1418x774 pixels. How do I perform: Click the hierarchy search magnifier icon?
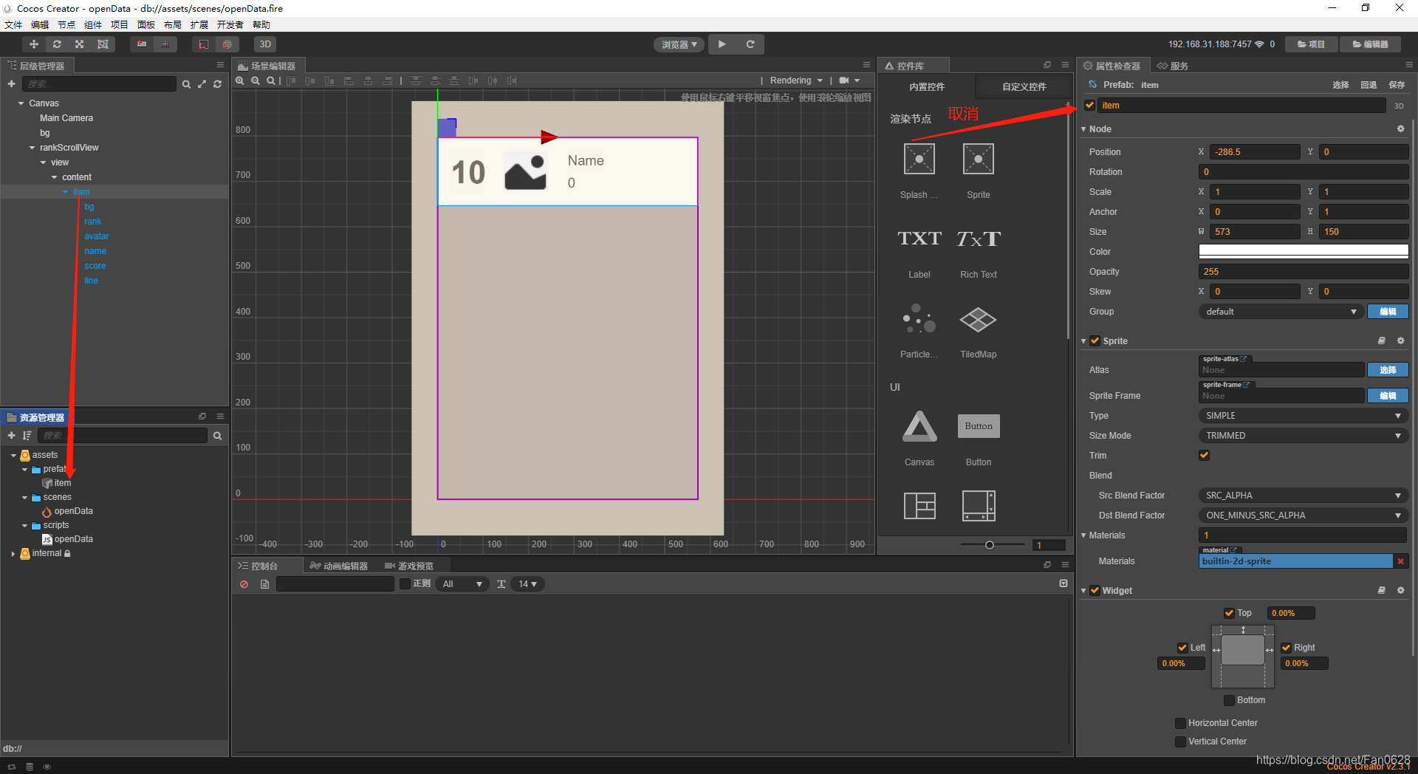pos(186,84)
